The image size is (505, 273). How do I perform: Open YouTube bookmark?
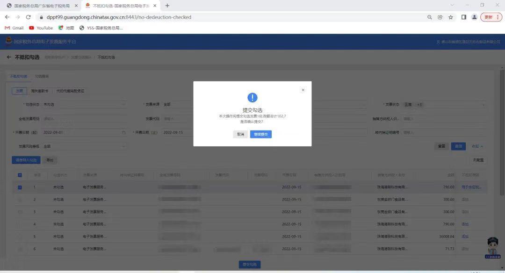pyautogui.click(x=41, y=28)
